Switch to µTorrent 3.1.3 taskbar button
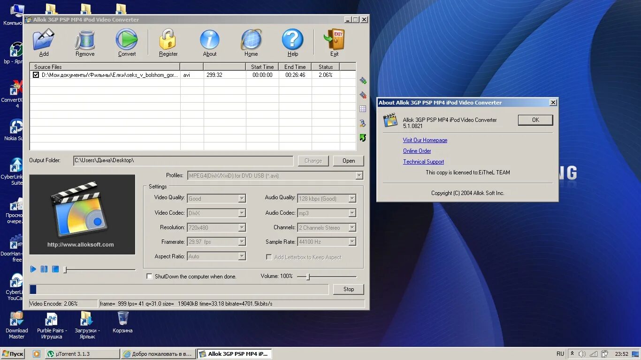Image resolution: width=641 pixels, height=360 pixels. 82,354
